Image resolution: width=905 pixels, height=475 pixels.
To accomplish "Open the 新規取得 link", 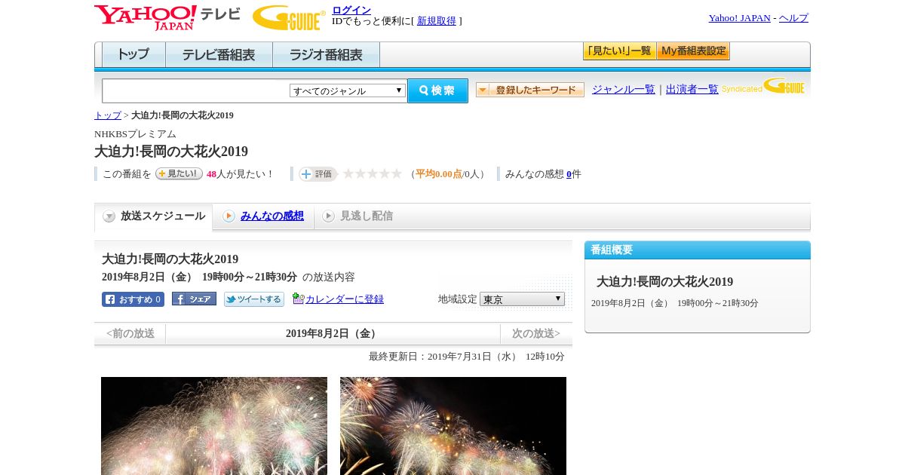I will [x=437, y=20].
